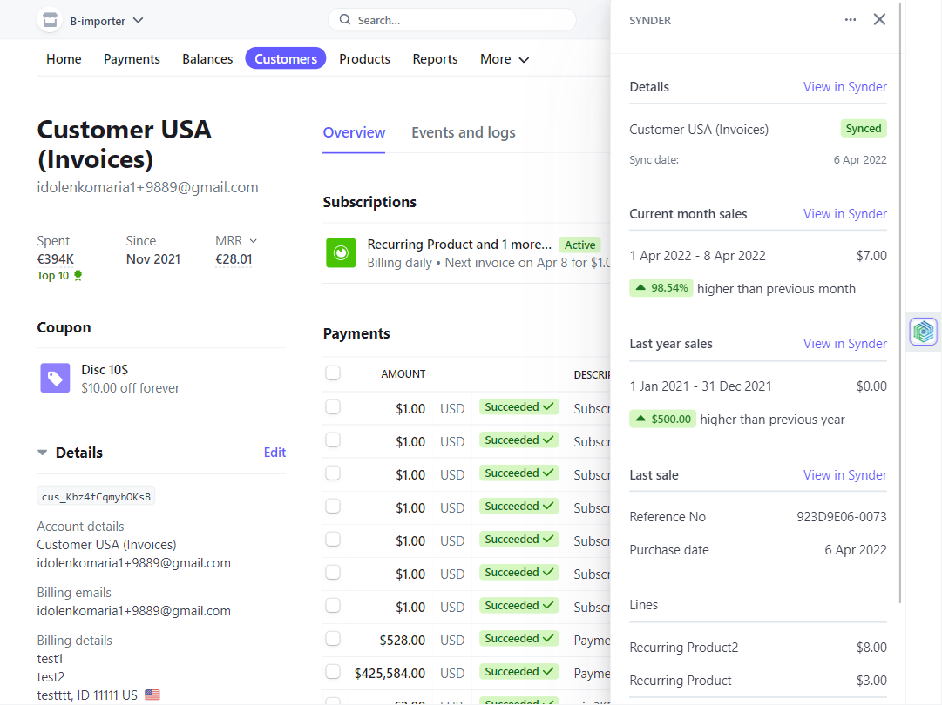Click the customer email under the name
Screen dimensions: 942x705
tap(148, 187)
